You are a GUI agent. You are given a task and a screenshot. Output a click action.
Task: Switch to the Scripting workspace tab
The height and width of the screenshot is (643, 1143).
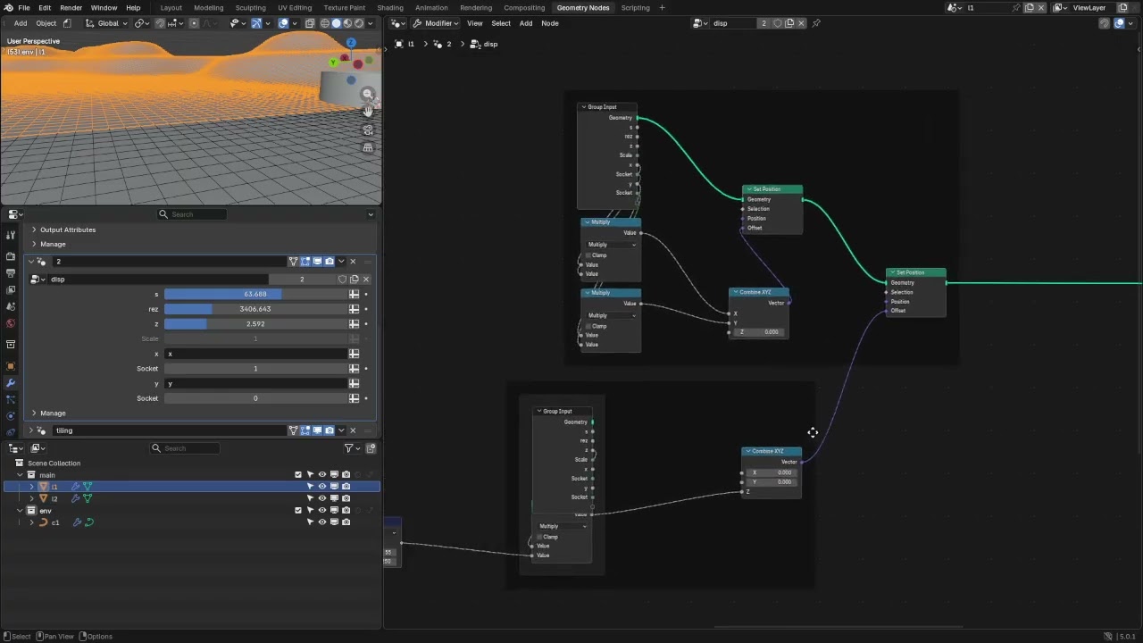click(x=635, y=7)
